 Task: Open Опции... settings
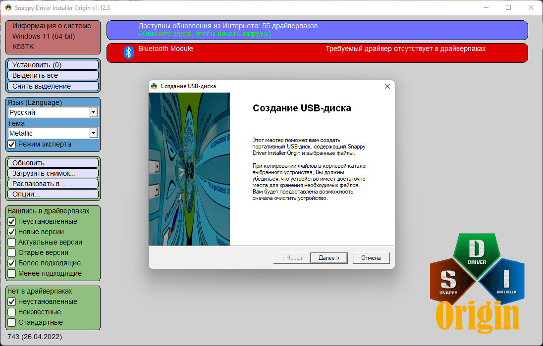pos(53,194)
